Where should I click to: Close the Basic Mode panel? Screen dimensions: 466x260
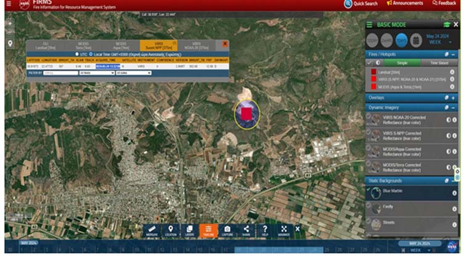(x=456, y=25)
